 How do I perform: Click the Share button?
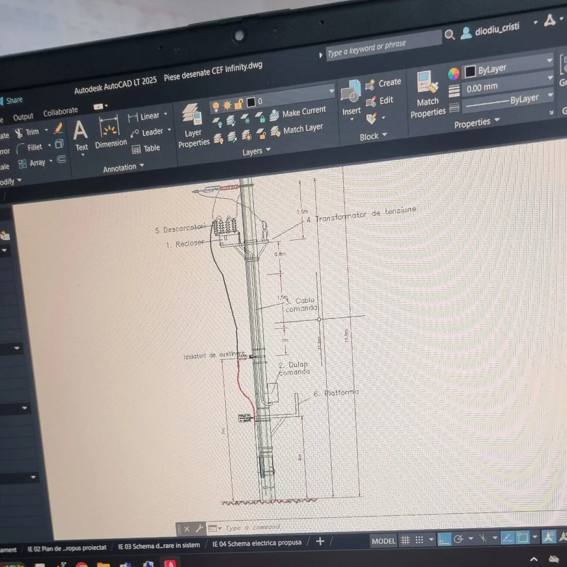11,100
